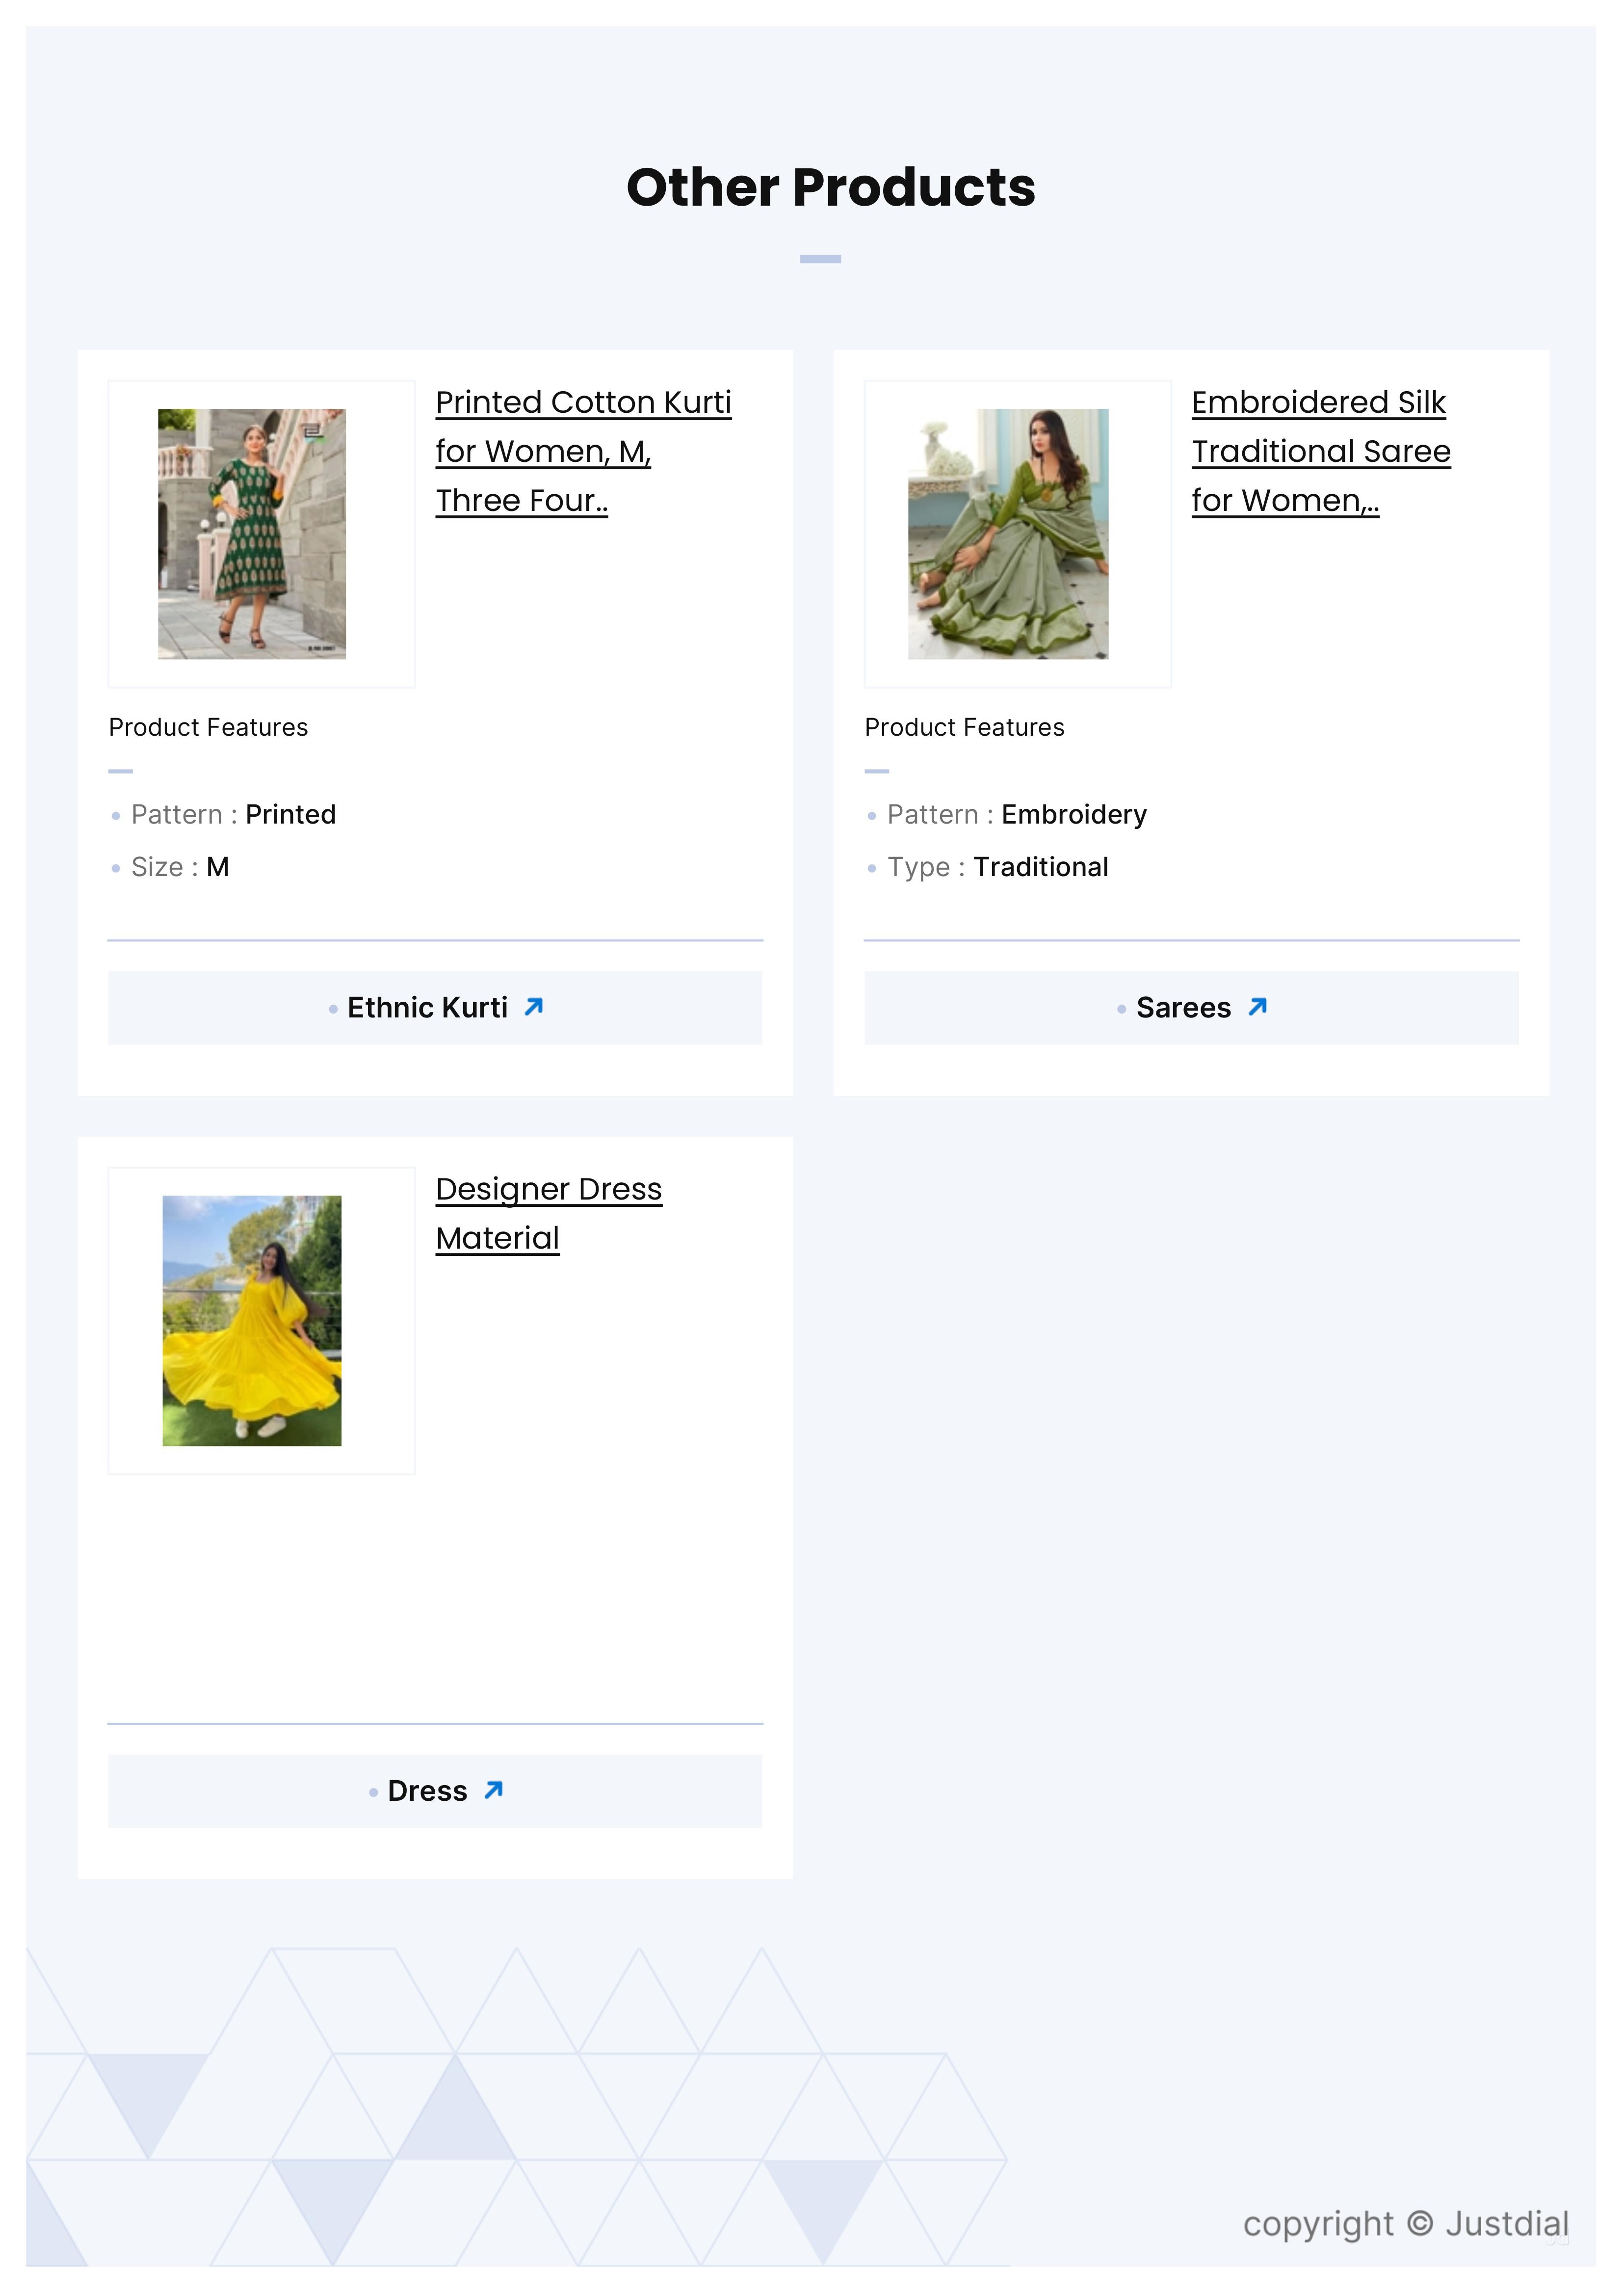This screenshot has width=1623, height=2296.
Task: Click the Type Traditional feature entry
Action: tap(998, 867)
